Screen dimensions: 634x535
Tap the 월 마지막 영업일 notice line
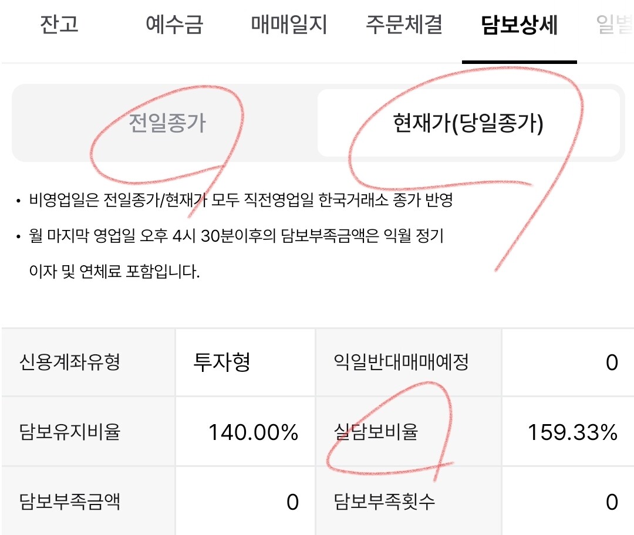tap(236, 253)
